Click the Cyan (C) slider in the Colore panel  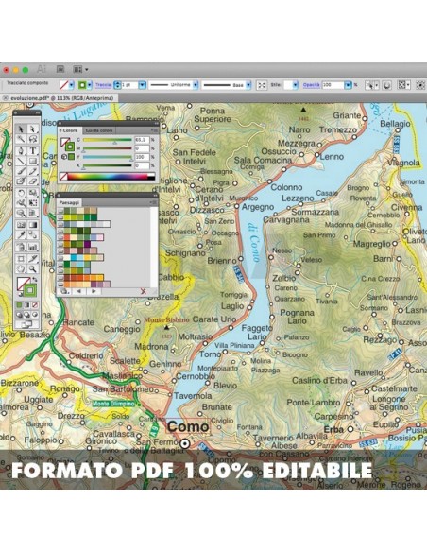click(108, 140)
